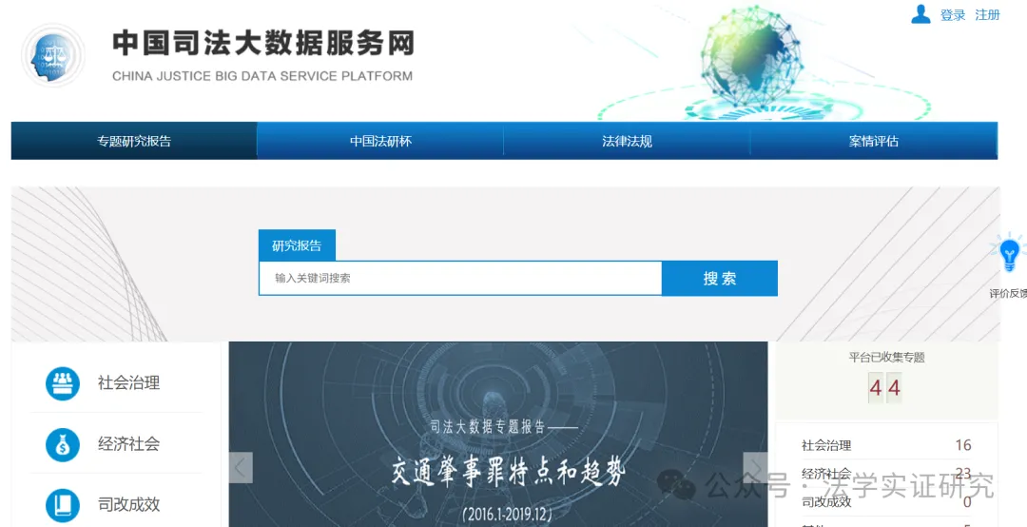Screen dimensions: 1027x527
Task: Click the 经济社会 money bag icon
Action: [x=62, y=443]
